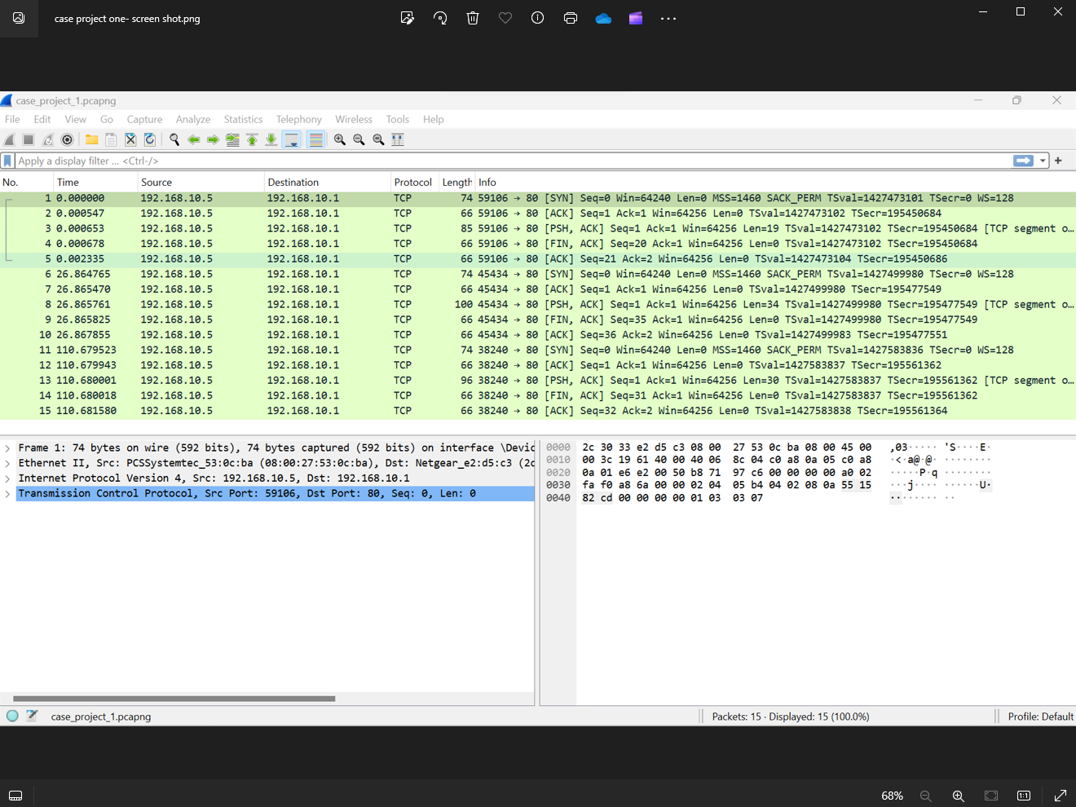This screenshot has width=1076, height=807.
Task: Start a new packet capture (shark fin icon)
Action: click(9, 139)
